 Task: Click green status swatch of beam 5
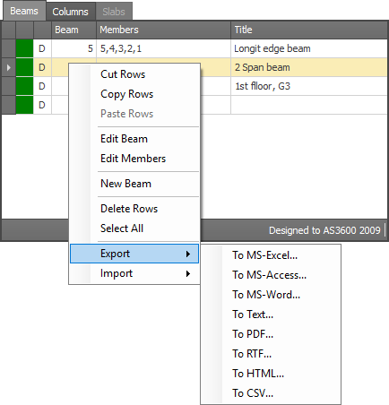pyautogui.click(x=24, y=48)
